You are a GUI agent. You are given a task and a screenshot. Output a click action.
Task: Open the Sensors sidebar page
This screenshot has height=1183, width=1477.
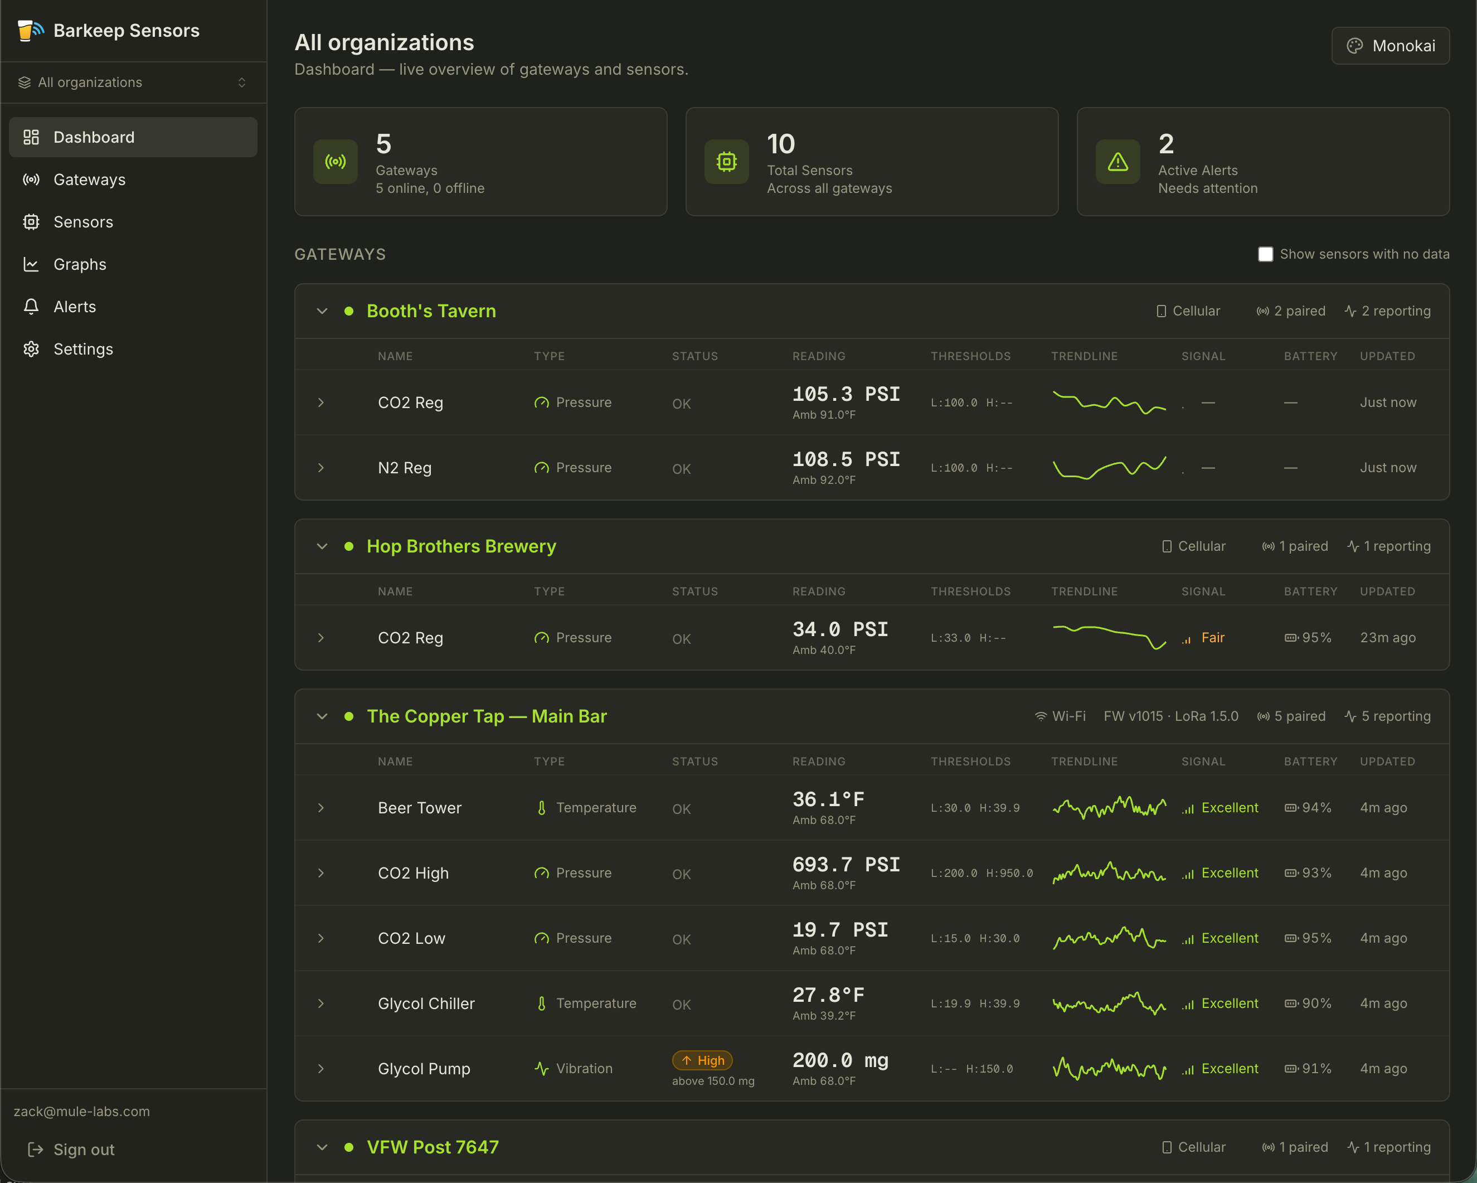point(133,222)
